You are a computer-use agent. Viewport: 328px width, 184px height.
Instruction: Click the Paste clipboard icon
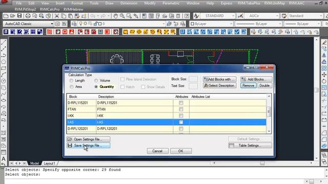71,16
